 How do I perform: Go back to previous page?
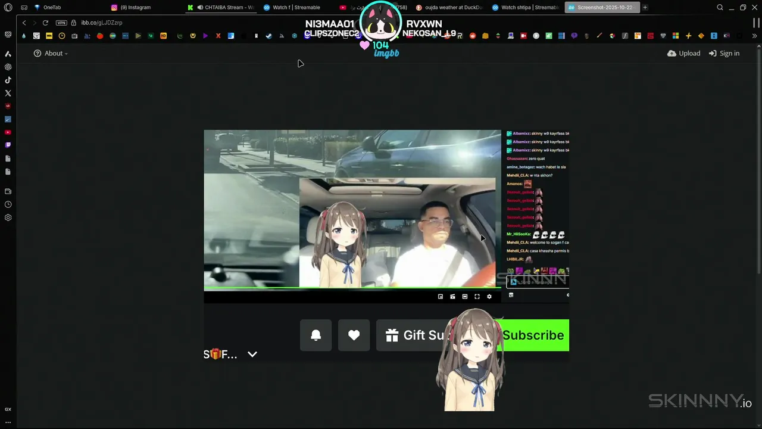tap(24, 23)
